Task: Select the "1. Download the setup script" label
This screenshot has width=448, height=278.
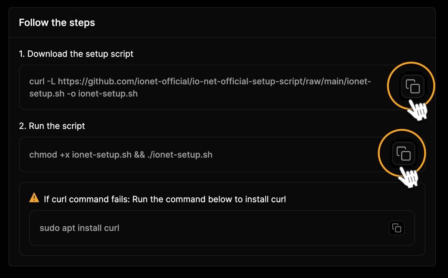Action: coord(76,54)
